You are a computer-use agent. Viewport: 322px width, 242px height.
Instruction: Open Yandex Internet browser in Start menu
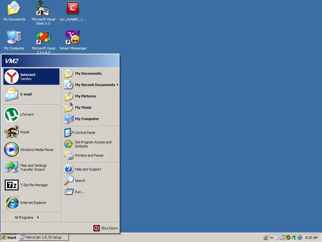[x=31, y=77]
